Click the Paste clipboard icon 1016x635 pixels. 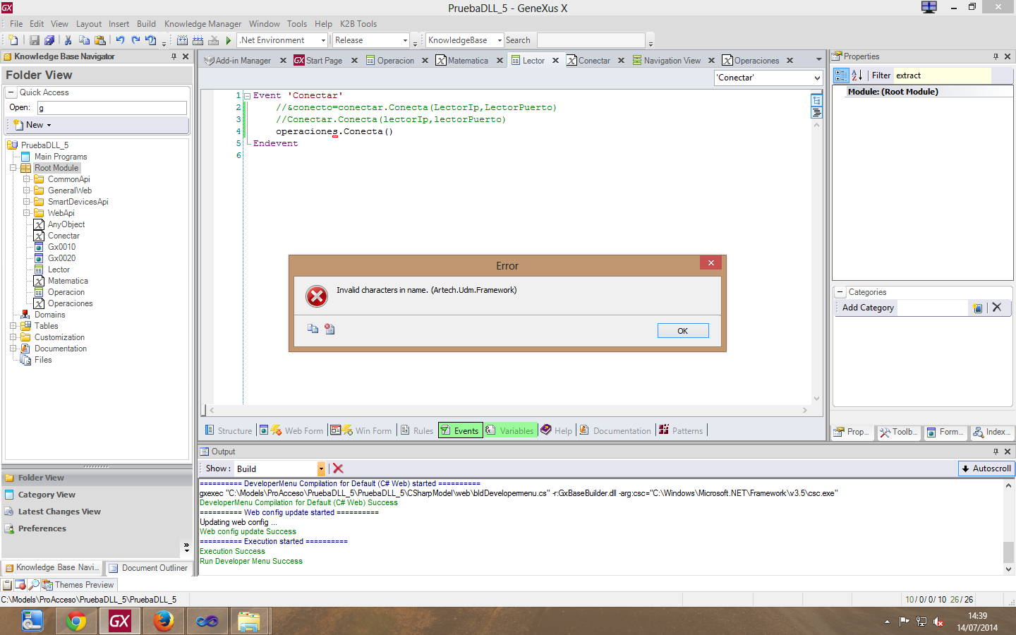click(x=100, y=40)
